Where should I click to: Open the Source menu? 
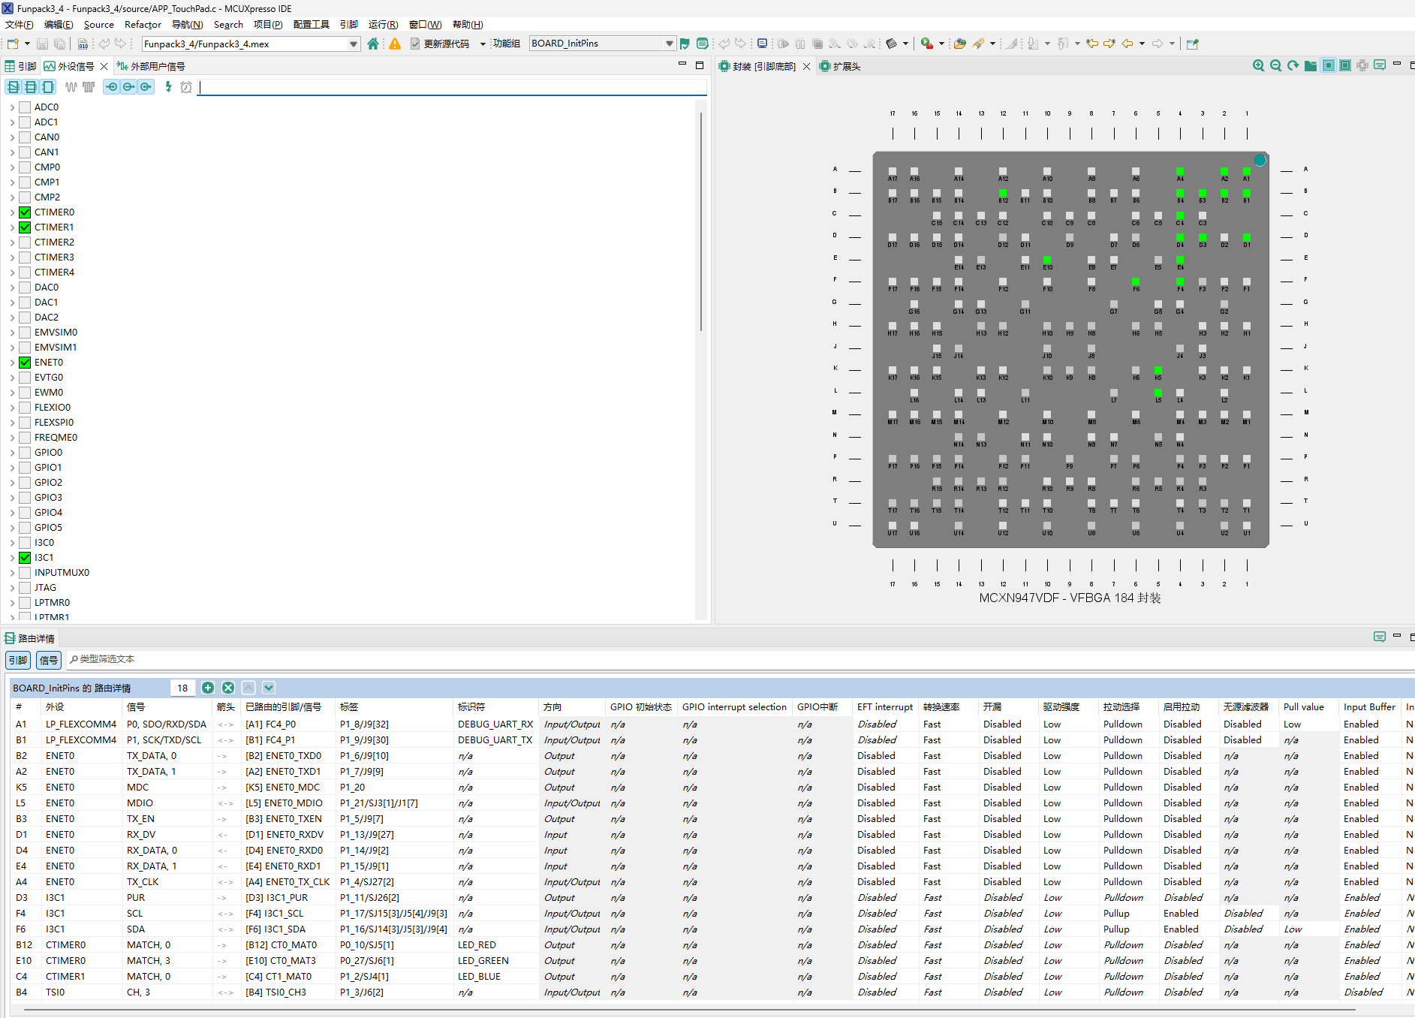click(x=98, y=25)
